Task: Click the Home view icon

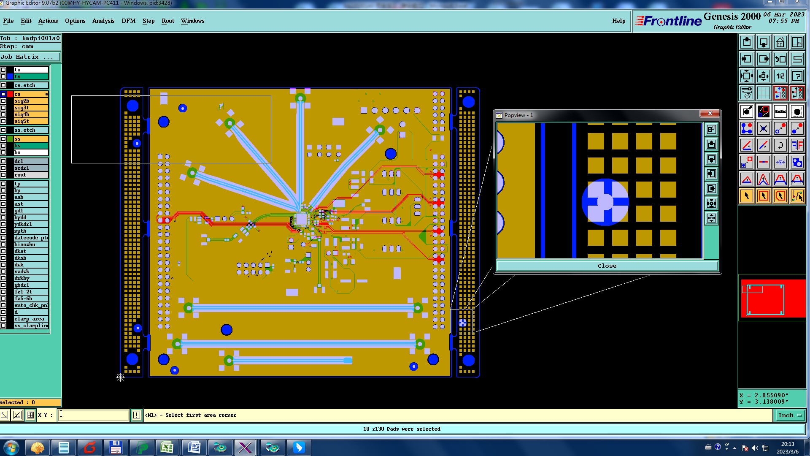Action: click(780, 43)
